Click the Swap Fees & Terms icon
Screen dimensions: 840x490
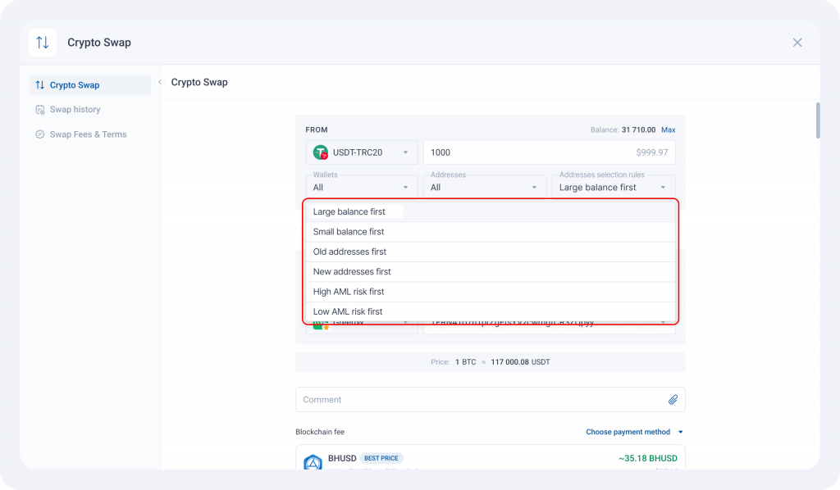point(40,134)
